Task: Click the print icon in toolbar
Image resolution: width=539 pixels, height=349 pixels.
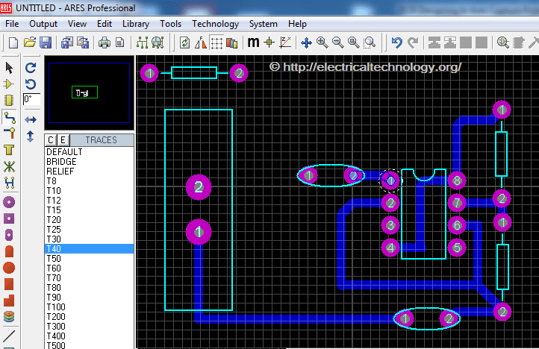Action: (x=105, y=43)
